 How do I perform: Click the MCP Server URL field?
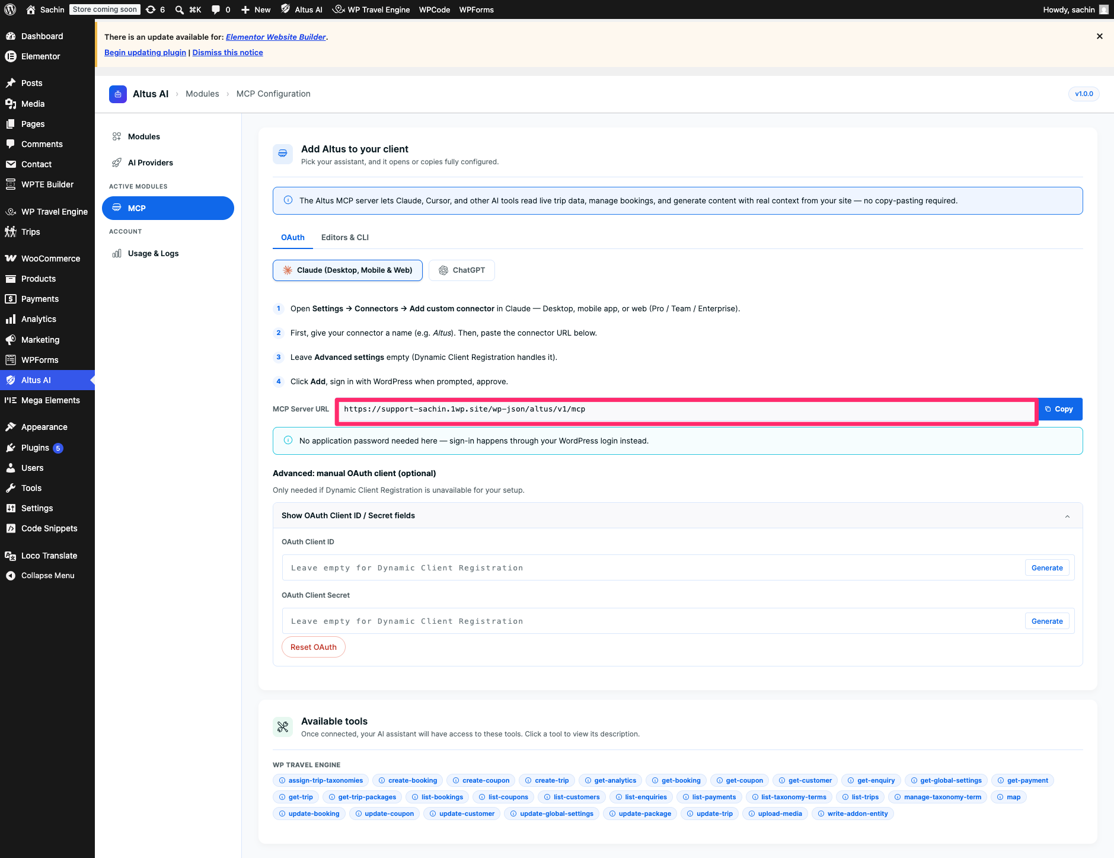687,409
